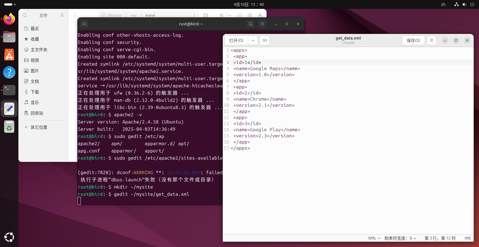Toggle list view in the Files window
This screenshot has width=479, height=247.
222,15
